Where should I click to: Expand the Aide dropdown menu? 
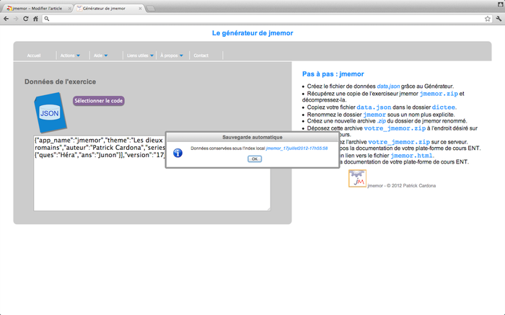[x=101, y=56]
